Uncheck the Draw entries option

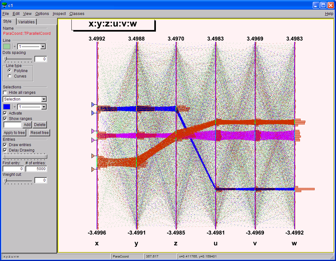tap(5, 145)
